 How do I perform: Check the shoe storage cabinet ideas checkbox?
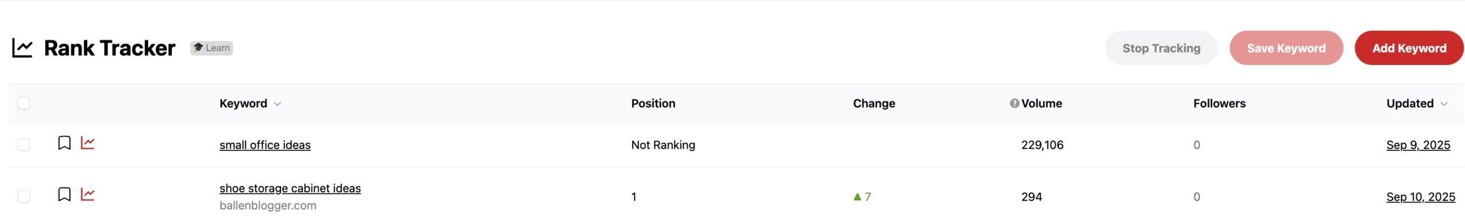point(23,197)
